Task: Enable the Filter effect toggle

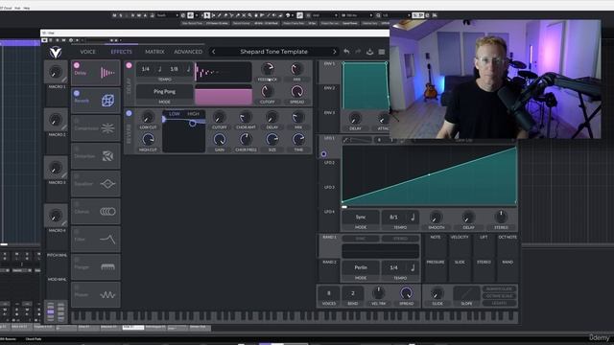Action: point(77,232)
